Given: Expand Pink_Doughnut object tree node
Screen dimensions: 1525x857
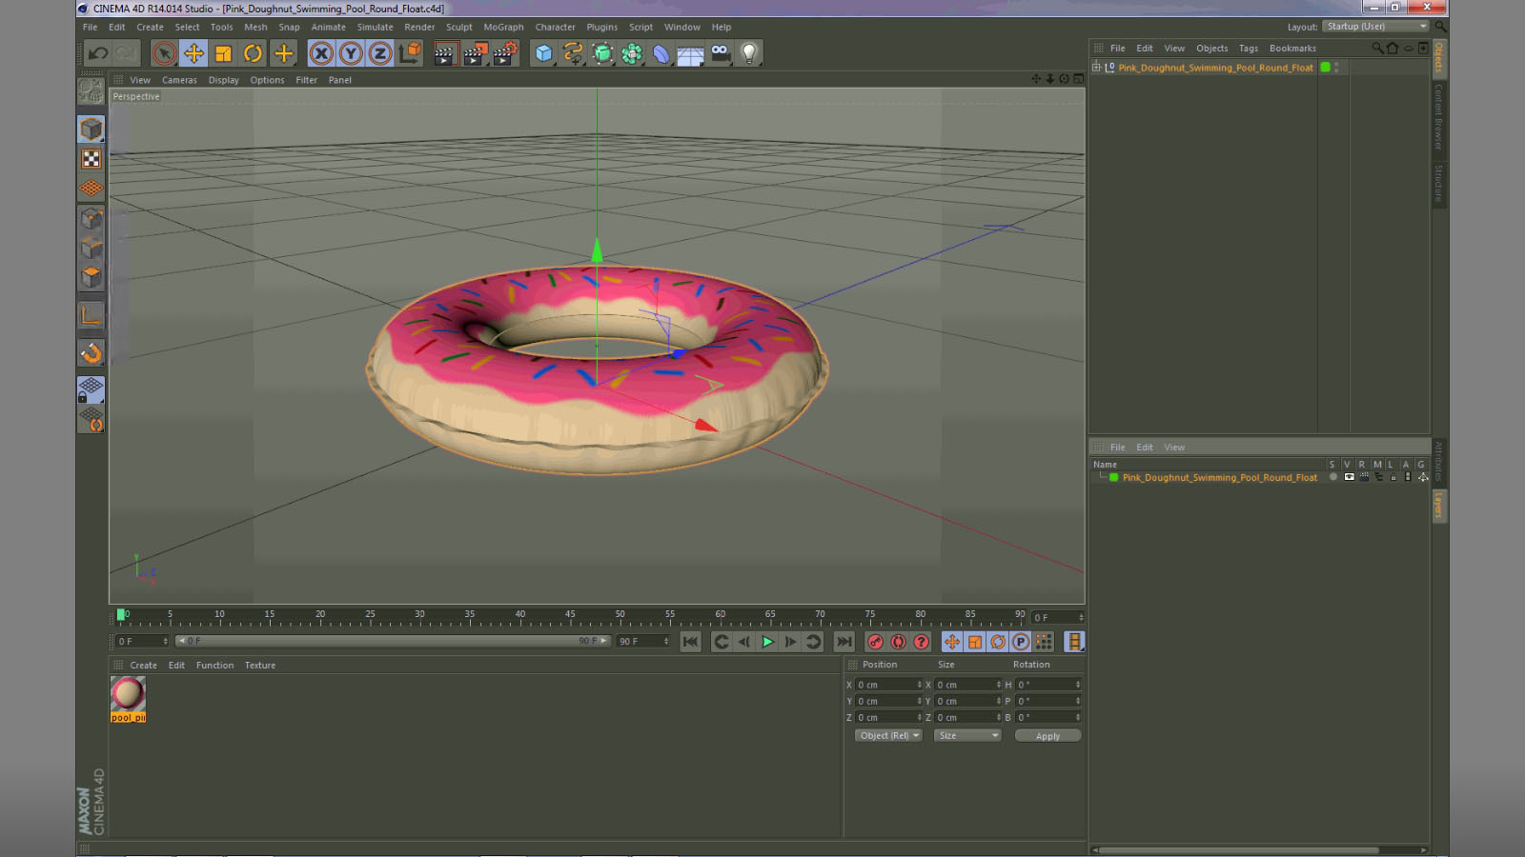Looking at the screenshot, I should [x=1097, y=68].
